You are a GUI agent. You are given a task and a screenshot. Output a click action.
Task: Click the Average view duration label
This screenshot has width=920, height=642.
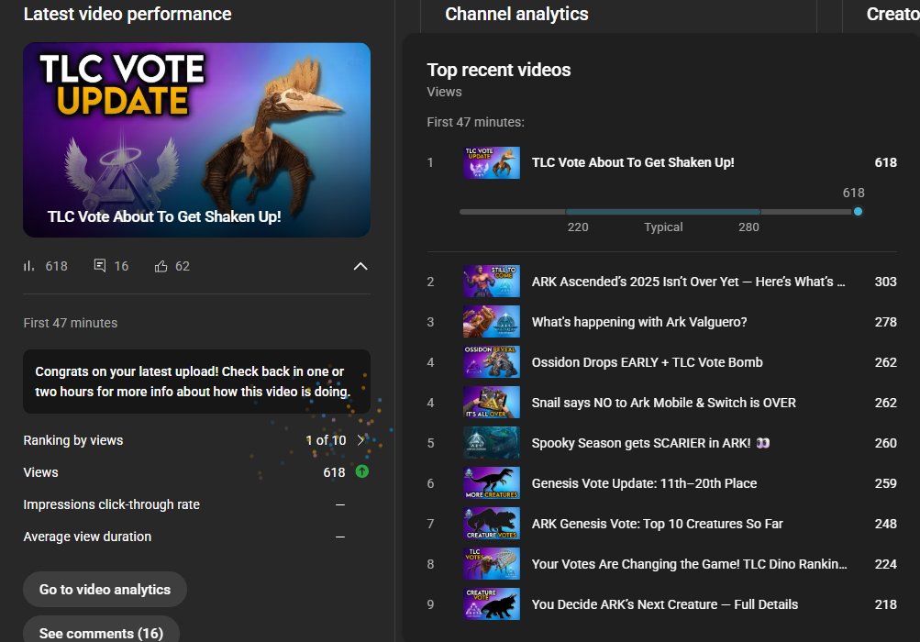click(87, 537)
